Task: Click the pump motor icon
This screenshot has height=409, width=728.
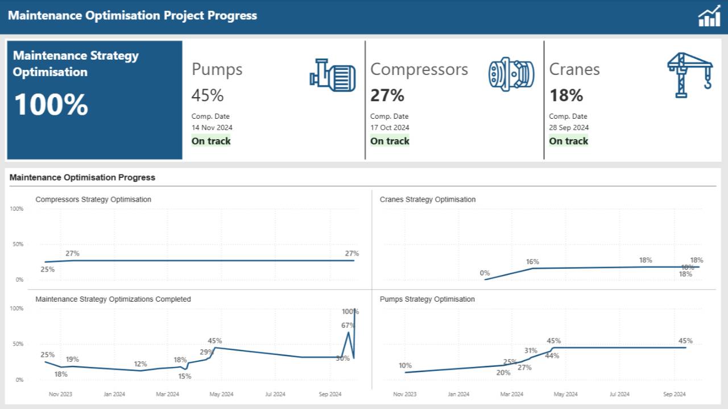Action: [333, 75]
